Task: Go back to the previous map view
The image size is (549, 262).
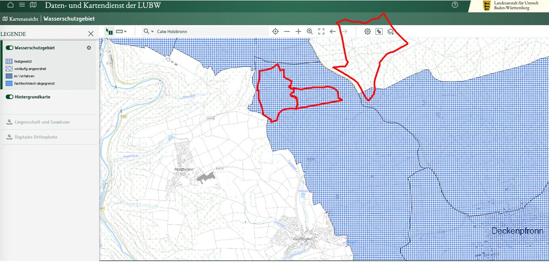Action: click(x=333, y=31)
